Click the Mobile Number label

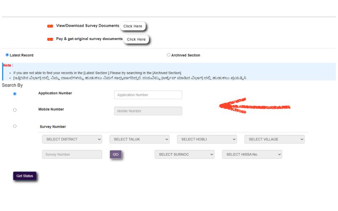coord(51,109)
